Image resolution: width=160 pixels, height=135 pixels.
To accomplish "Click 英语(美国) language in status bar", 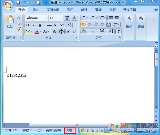I will pos(53,130).
